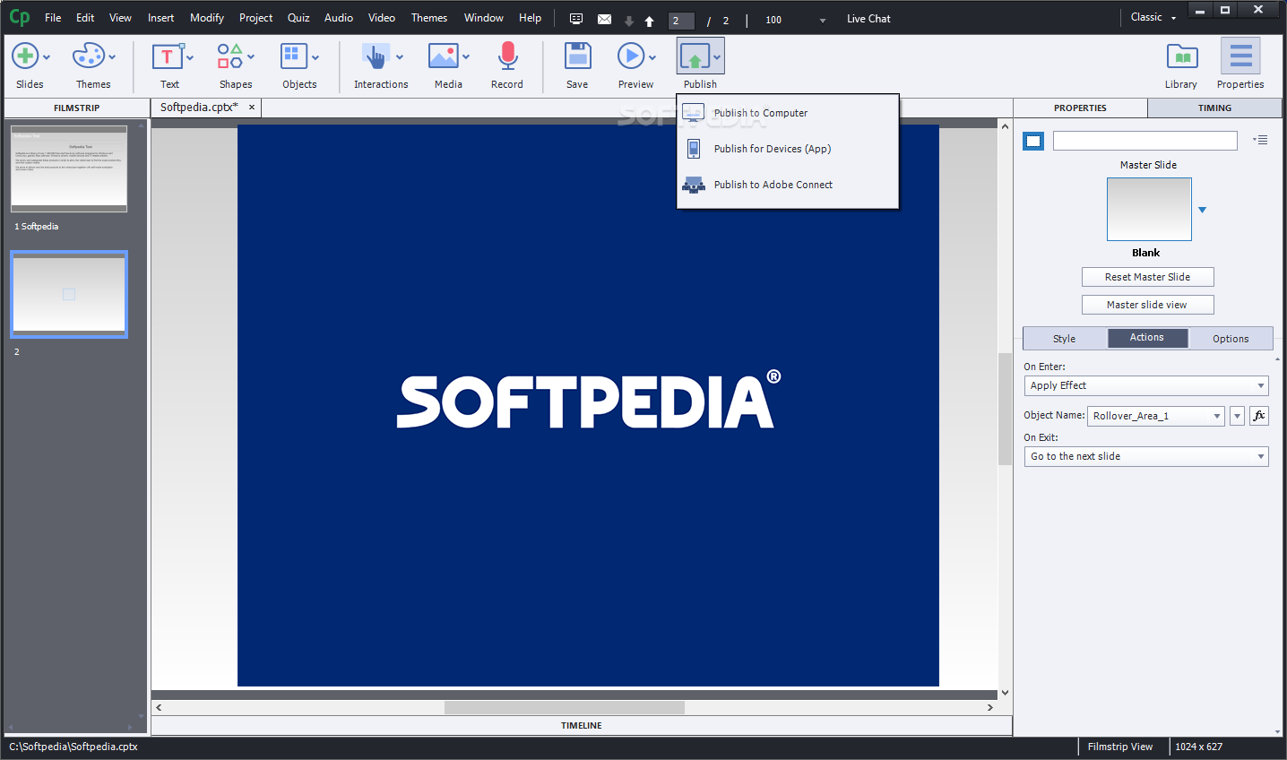This screenshot has height=760, width=1287.
Task: Click the Objects icon
Action: [294, 56]
